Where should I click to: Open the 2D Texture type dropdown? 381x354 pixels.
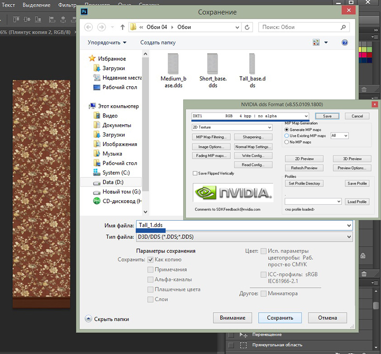(x=270, y=128)
